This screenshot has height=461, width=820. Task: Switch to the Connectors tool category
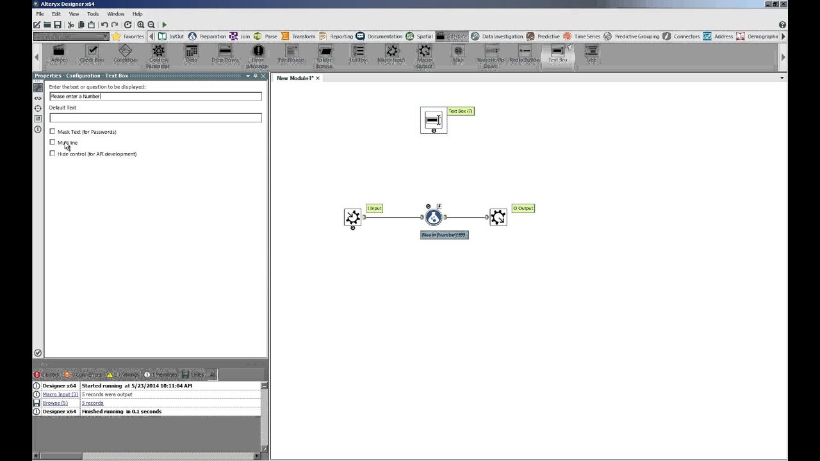click(x=681, y=36)
